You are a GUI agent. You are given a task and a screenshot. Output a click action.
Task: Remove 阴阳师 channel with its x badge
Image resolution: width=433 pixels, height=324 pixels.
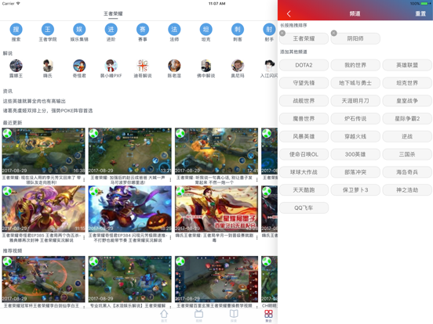coord(333,33)
